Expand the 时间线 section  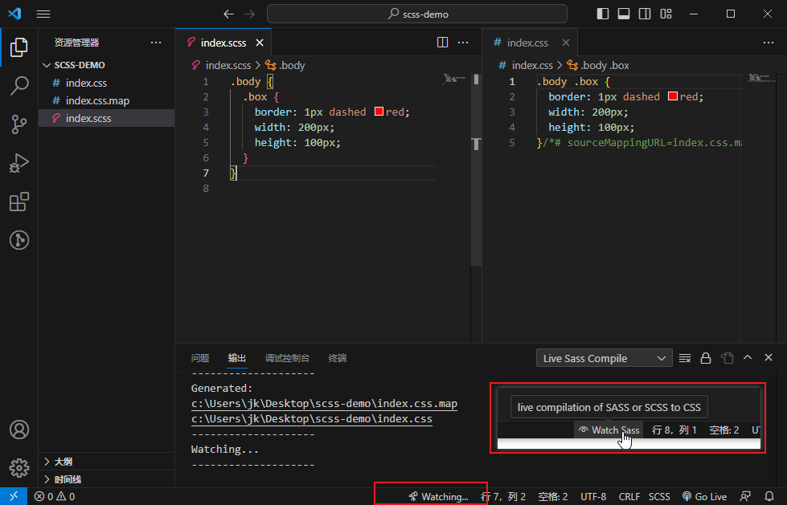[x=106, y=479]
